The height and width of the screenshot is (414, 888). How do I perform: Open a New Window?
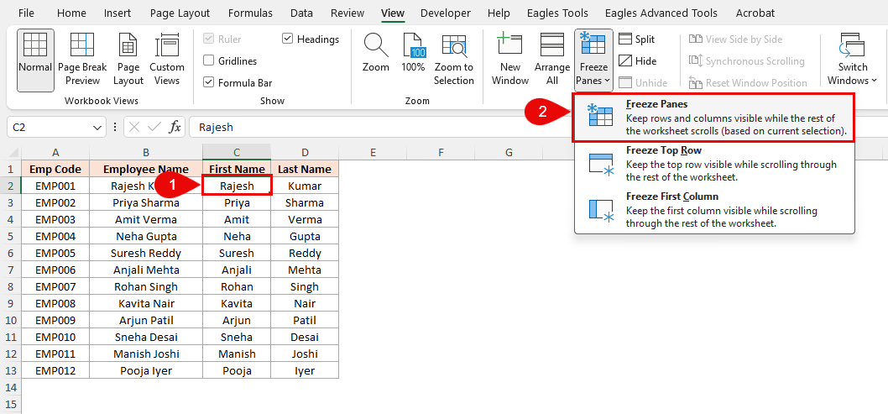pos(509,60)
